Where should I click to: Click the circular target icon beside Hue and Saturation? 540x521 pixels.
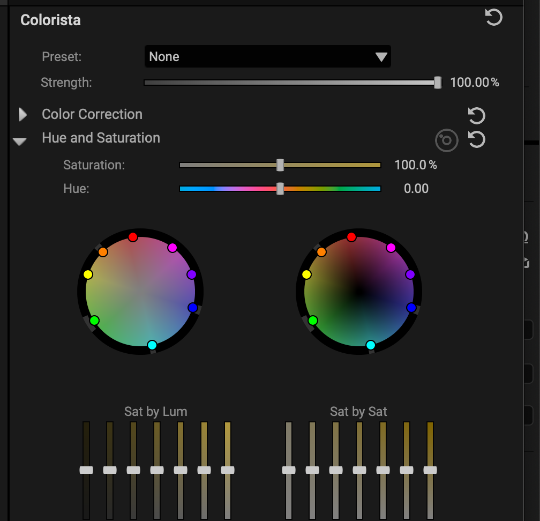point(446,141)
